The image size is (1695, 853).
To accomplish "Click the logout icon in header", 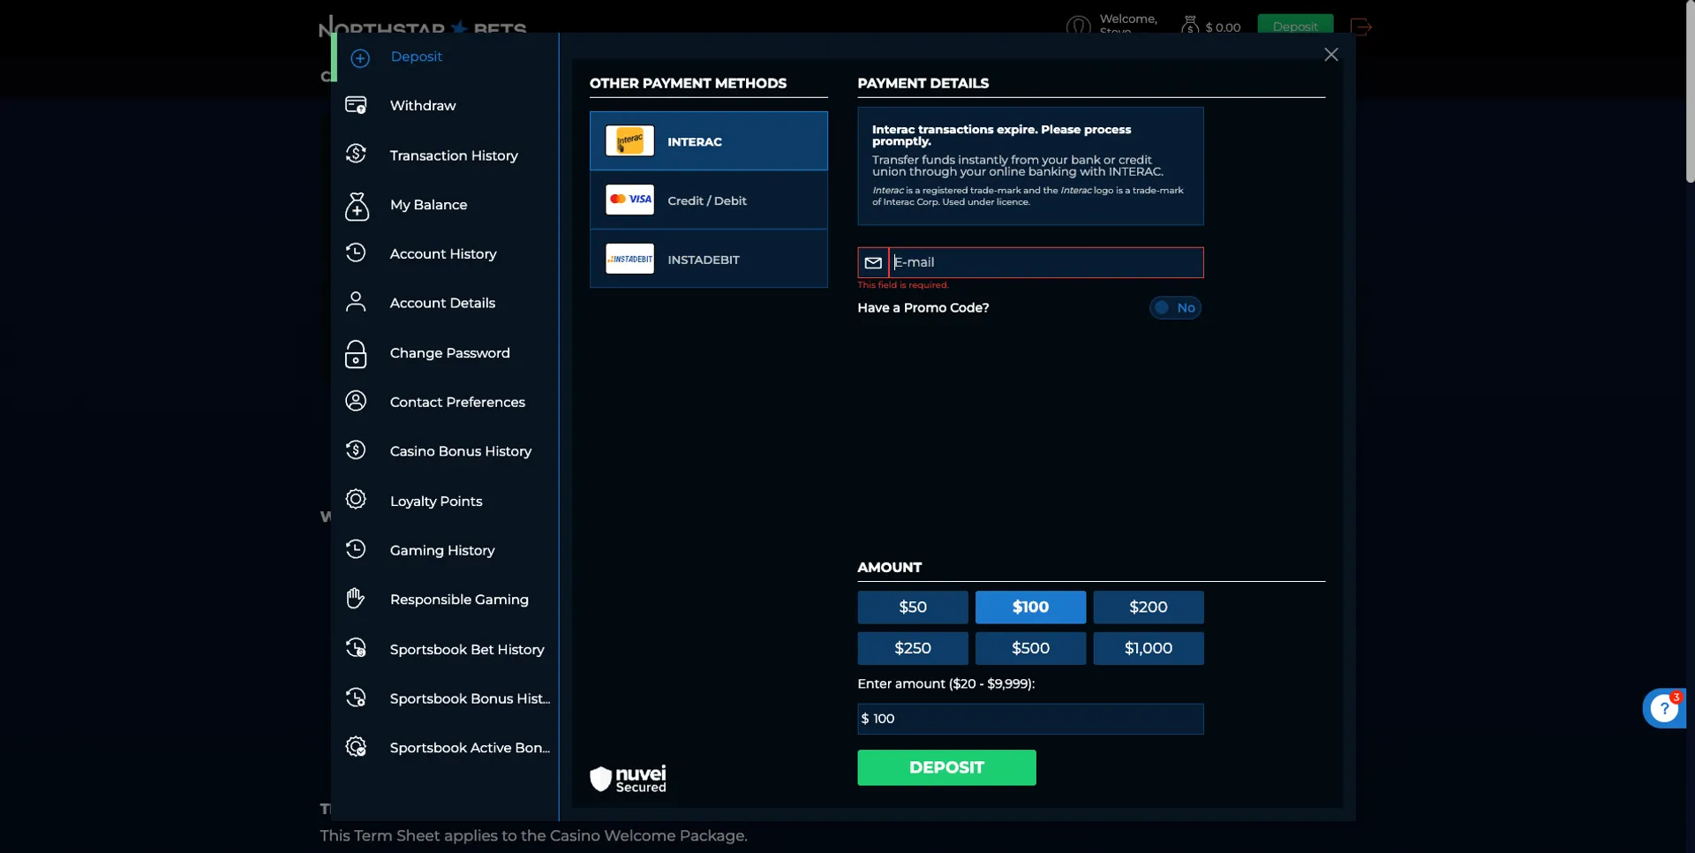I will coord(1360,27).
